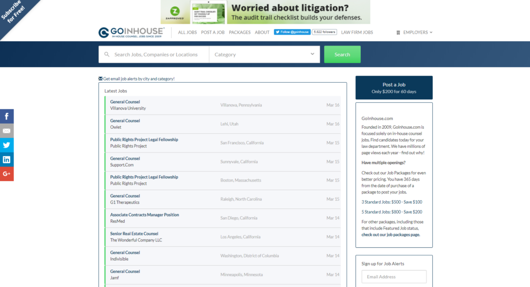530x287 pixels.
Task: Open General Counsel at Owlet listing
Action: (223, 124)
